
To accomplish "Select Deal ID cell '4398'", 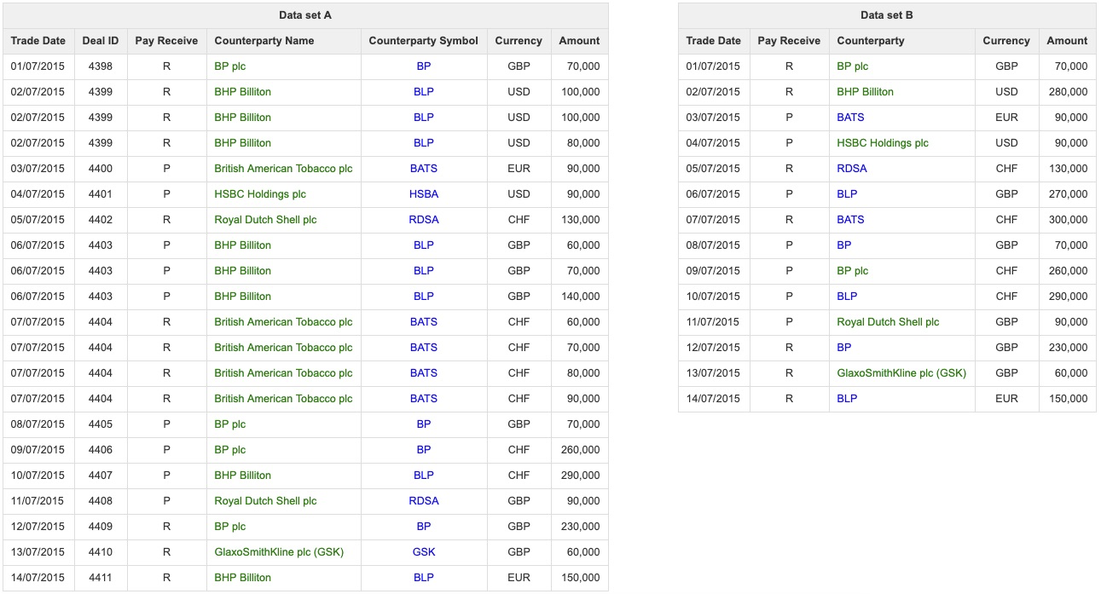I will point(101,66).
